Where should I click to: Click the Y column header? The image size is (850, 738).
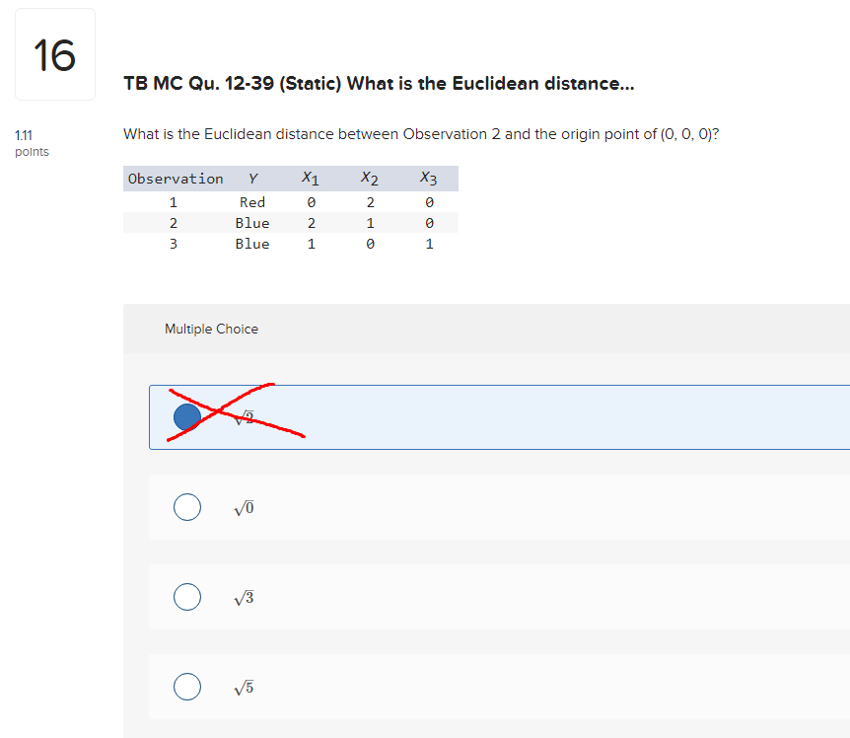[x=252, y=179]
